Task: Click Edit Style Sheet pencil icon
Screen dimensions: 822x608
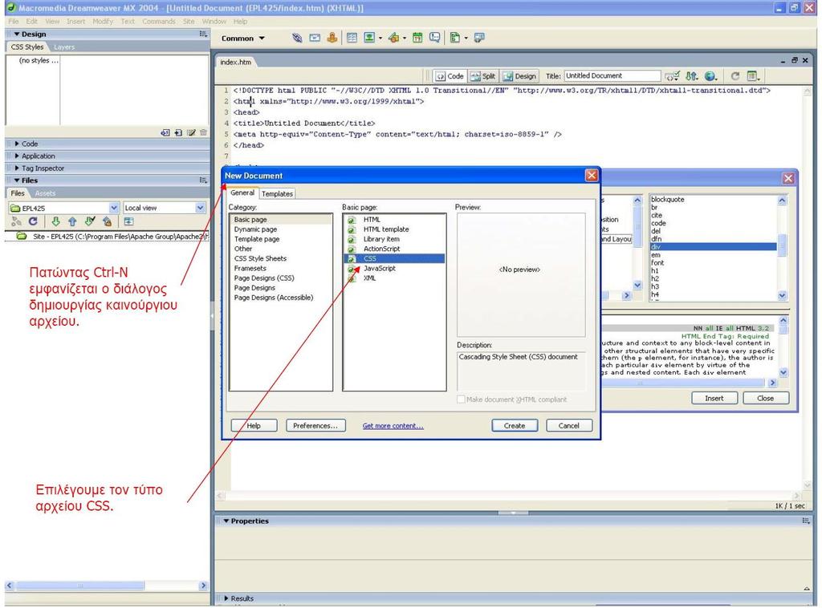Action: pyautogui.click(x=191, y=133)
